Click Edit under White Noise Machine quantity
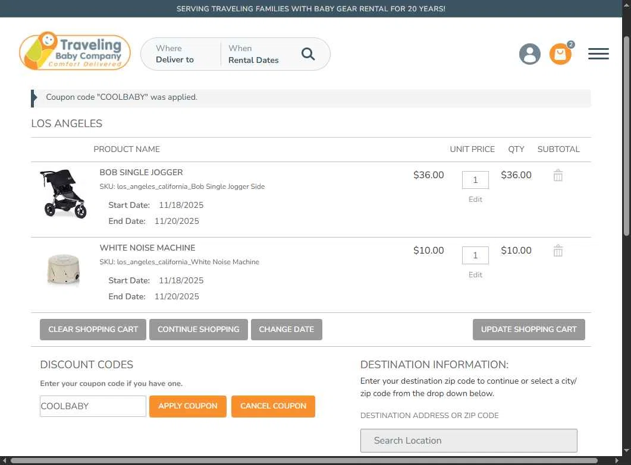631x465 pixels. tap(475, 275)
